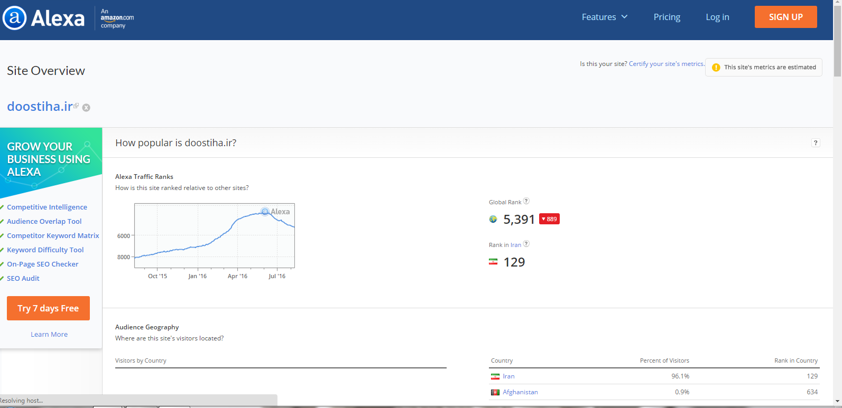
Task: Click the Rank in Country column header
Action: [x=796, y=361]
